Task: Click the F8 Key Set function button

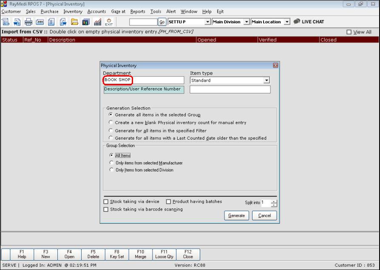Action: point(117,254)
